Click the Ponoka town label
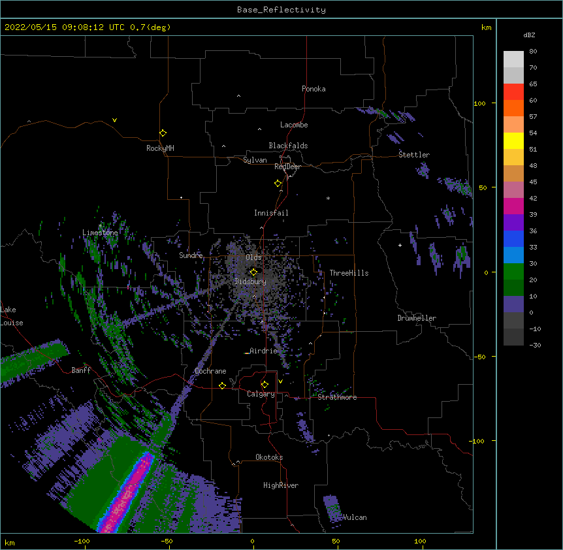The width and height of the screenshot is (563, 550). [314, 89]
